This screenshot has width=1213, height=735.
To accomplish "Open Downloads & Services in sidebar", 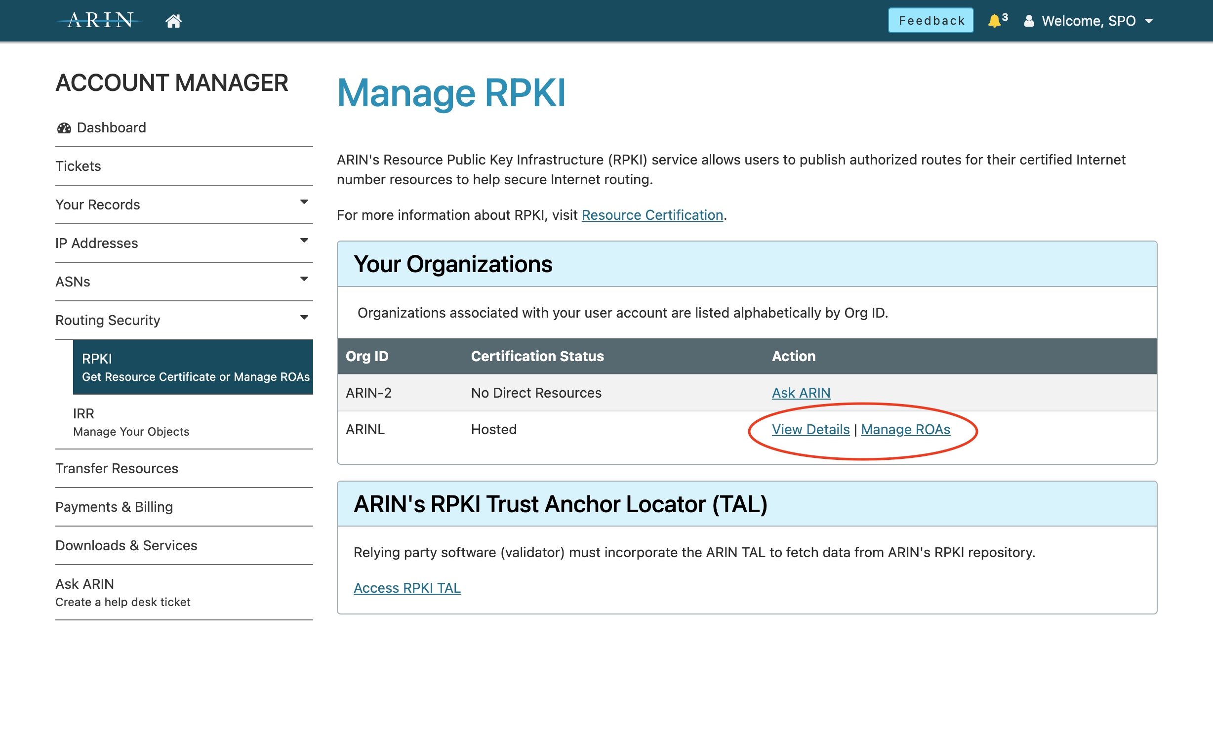I will [184, 545].
